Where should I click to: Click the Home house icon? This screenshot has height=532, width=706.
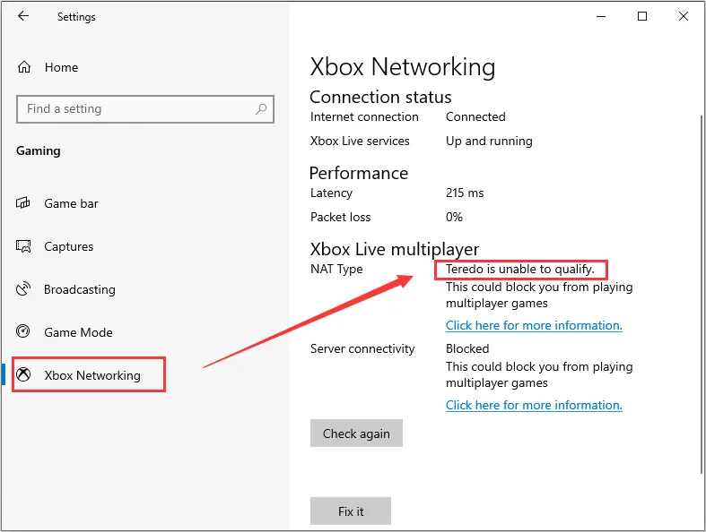pyautogui.click(x=24, y=67)
